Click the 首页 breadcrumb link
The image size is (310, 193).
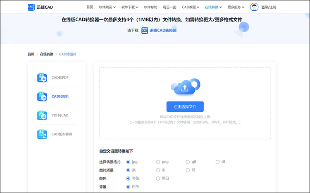[x=31, y=54]
